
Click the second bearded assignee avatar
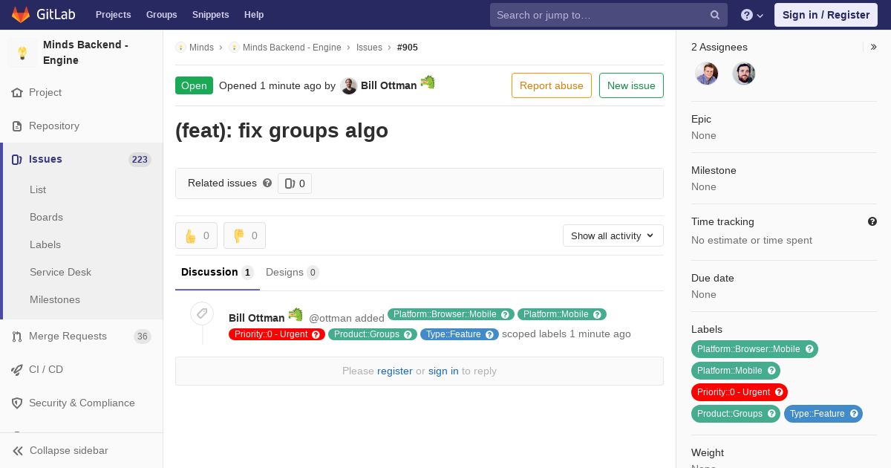coord(744,74)
